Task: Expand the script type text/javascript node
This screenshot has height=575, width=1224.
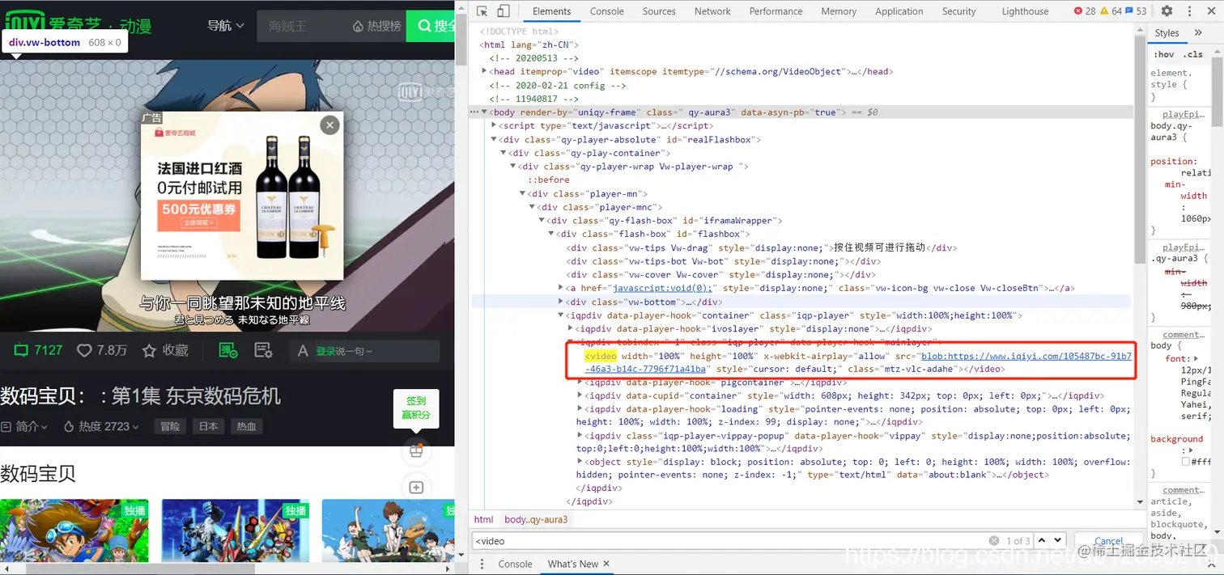Action: [x=495, y=125]
